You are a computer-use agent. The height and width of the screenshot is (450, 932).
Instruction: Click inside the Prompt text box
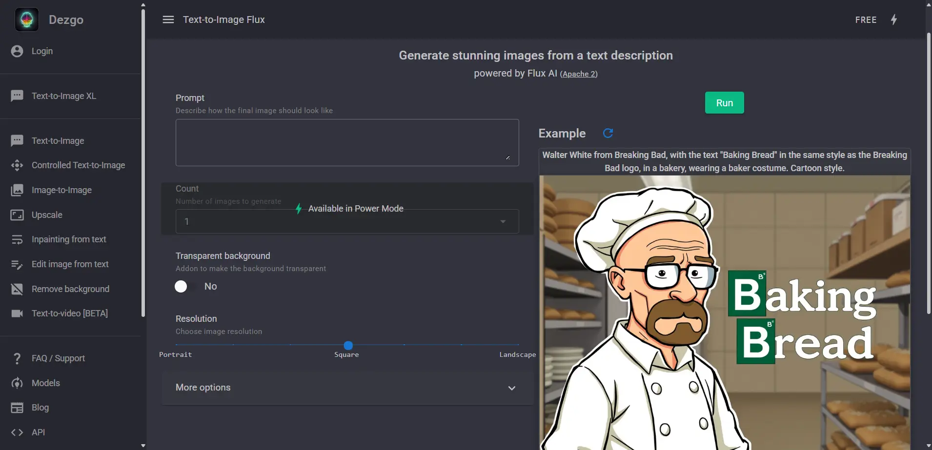point(347,142)
